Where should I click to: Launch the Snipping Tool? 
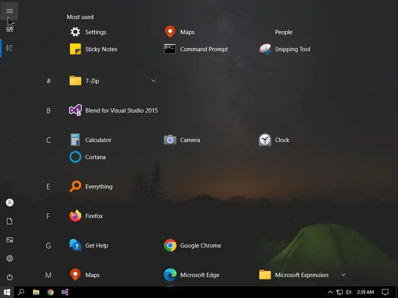click(x=285, y=49)
